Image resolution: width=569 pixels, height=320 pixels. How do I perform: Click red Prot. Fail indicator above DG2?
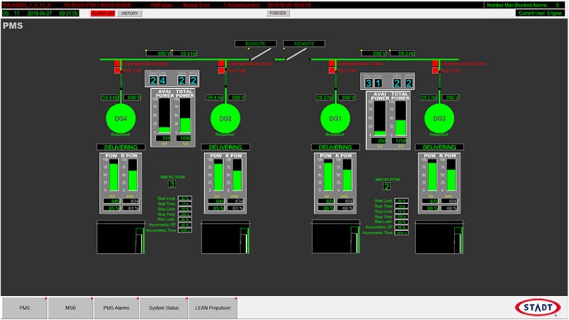coord(221,71)
